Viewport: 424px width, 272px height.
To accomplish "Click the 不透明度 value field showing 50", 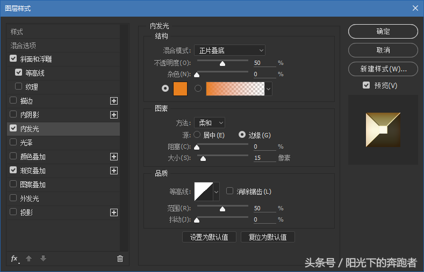I will [x=264, y=63].
